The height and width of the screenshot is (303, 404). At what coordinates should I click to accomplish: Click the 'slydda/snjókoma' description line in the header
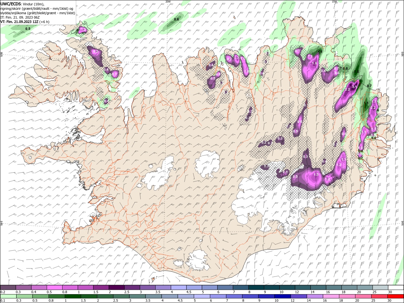[x=38, y=13]
